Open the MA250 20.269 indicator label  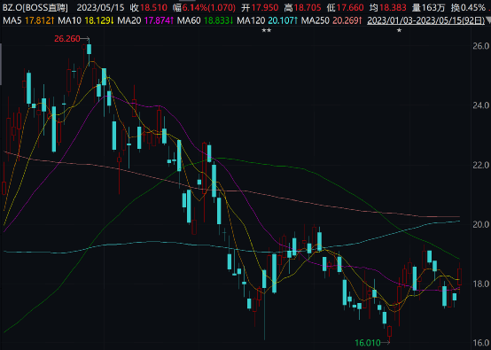(331, 21)
